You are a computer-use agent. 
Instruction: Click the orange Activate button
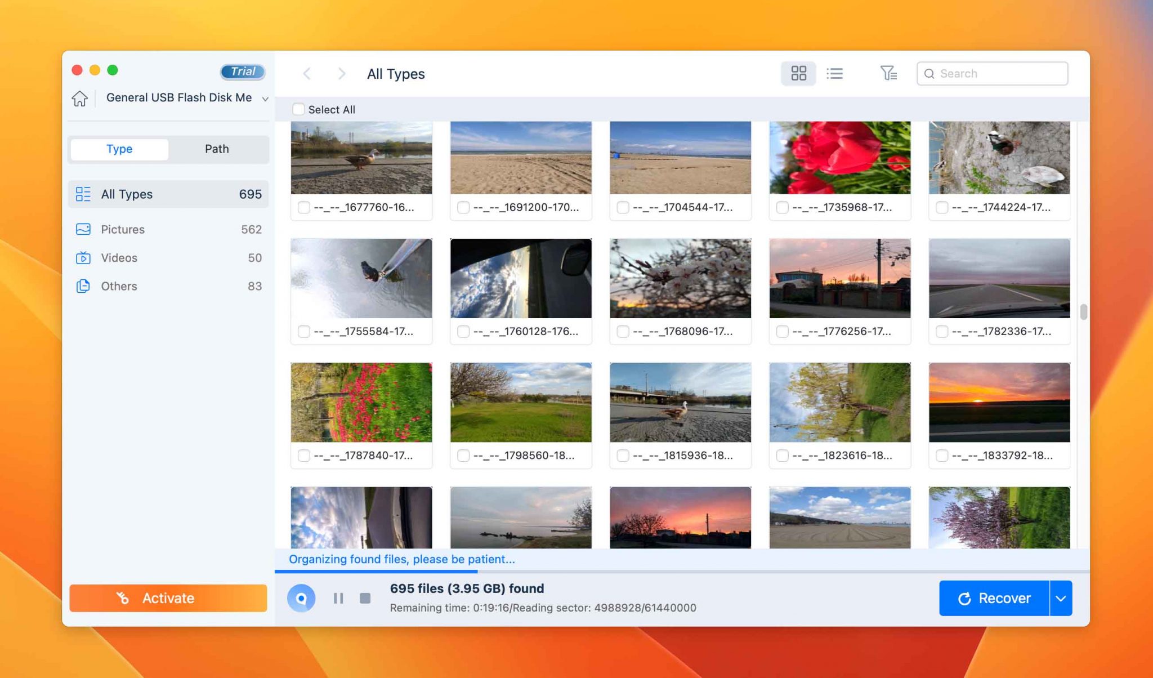168,598
